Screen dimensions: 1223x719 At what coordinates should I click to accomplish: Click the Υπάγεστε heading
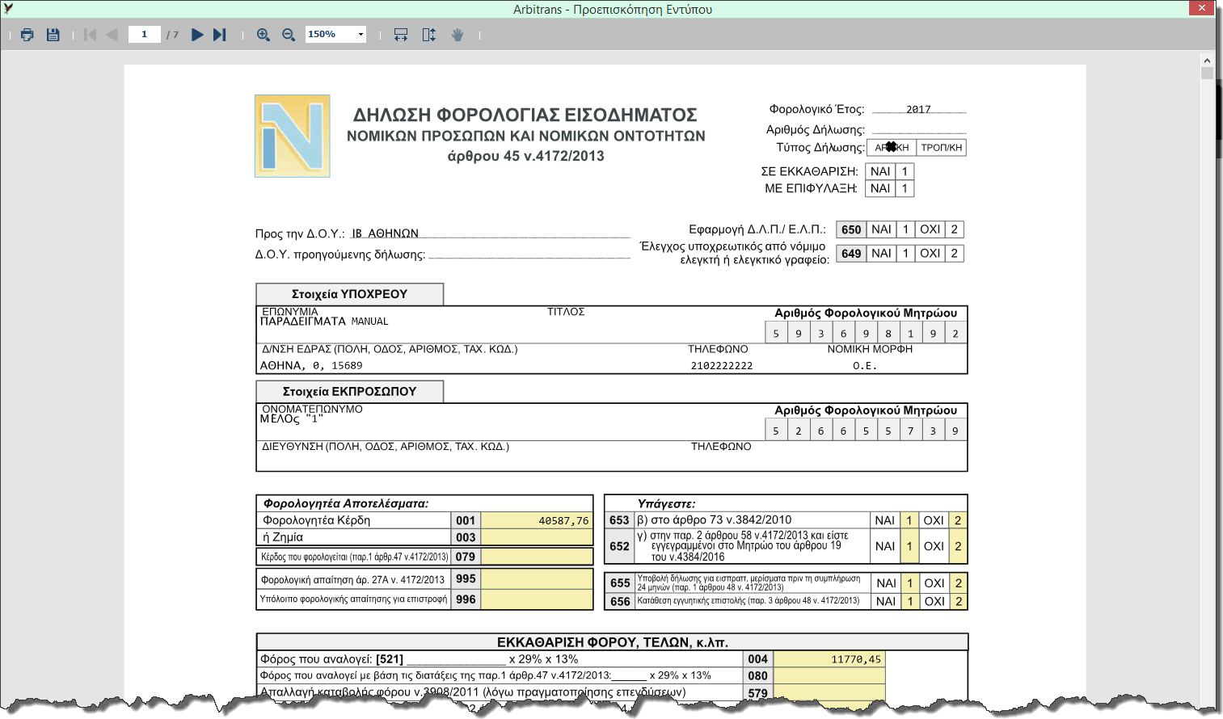(666, 503)
